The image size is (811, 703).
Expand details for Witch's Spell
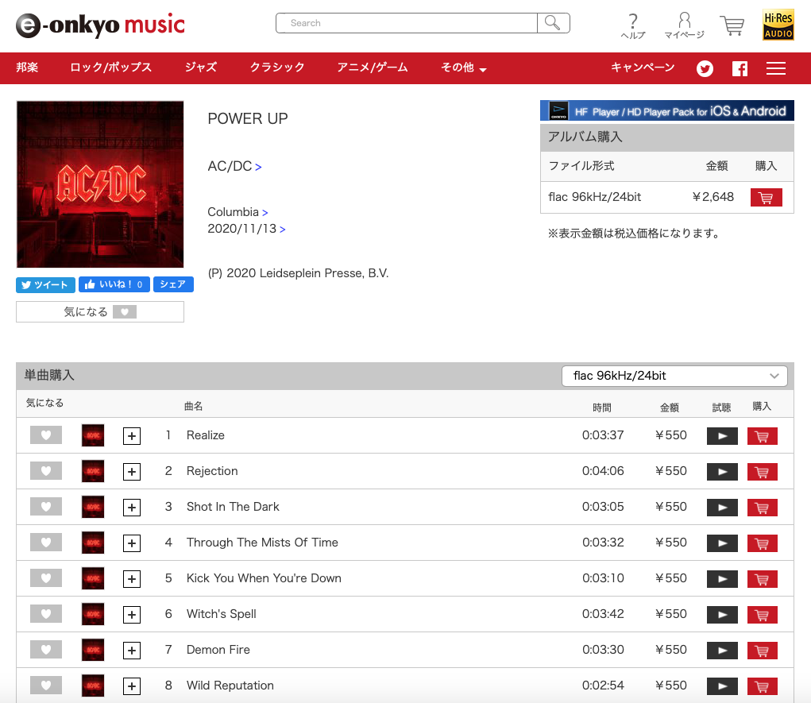tap(132, 615)
